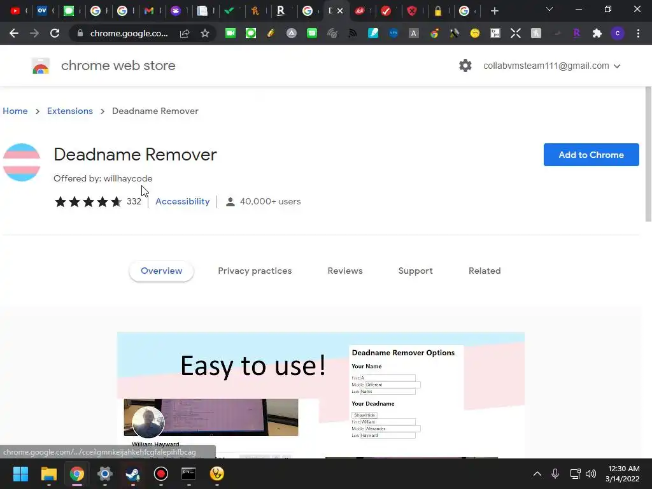Click the address bar URL field
This screenshot has height=489, width=652.
tap(129, 33)
